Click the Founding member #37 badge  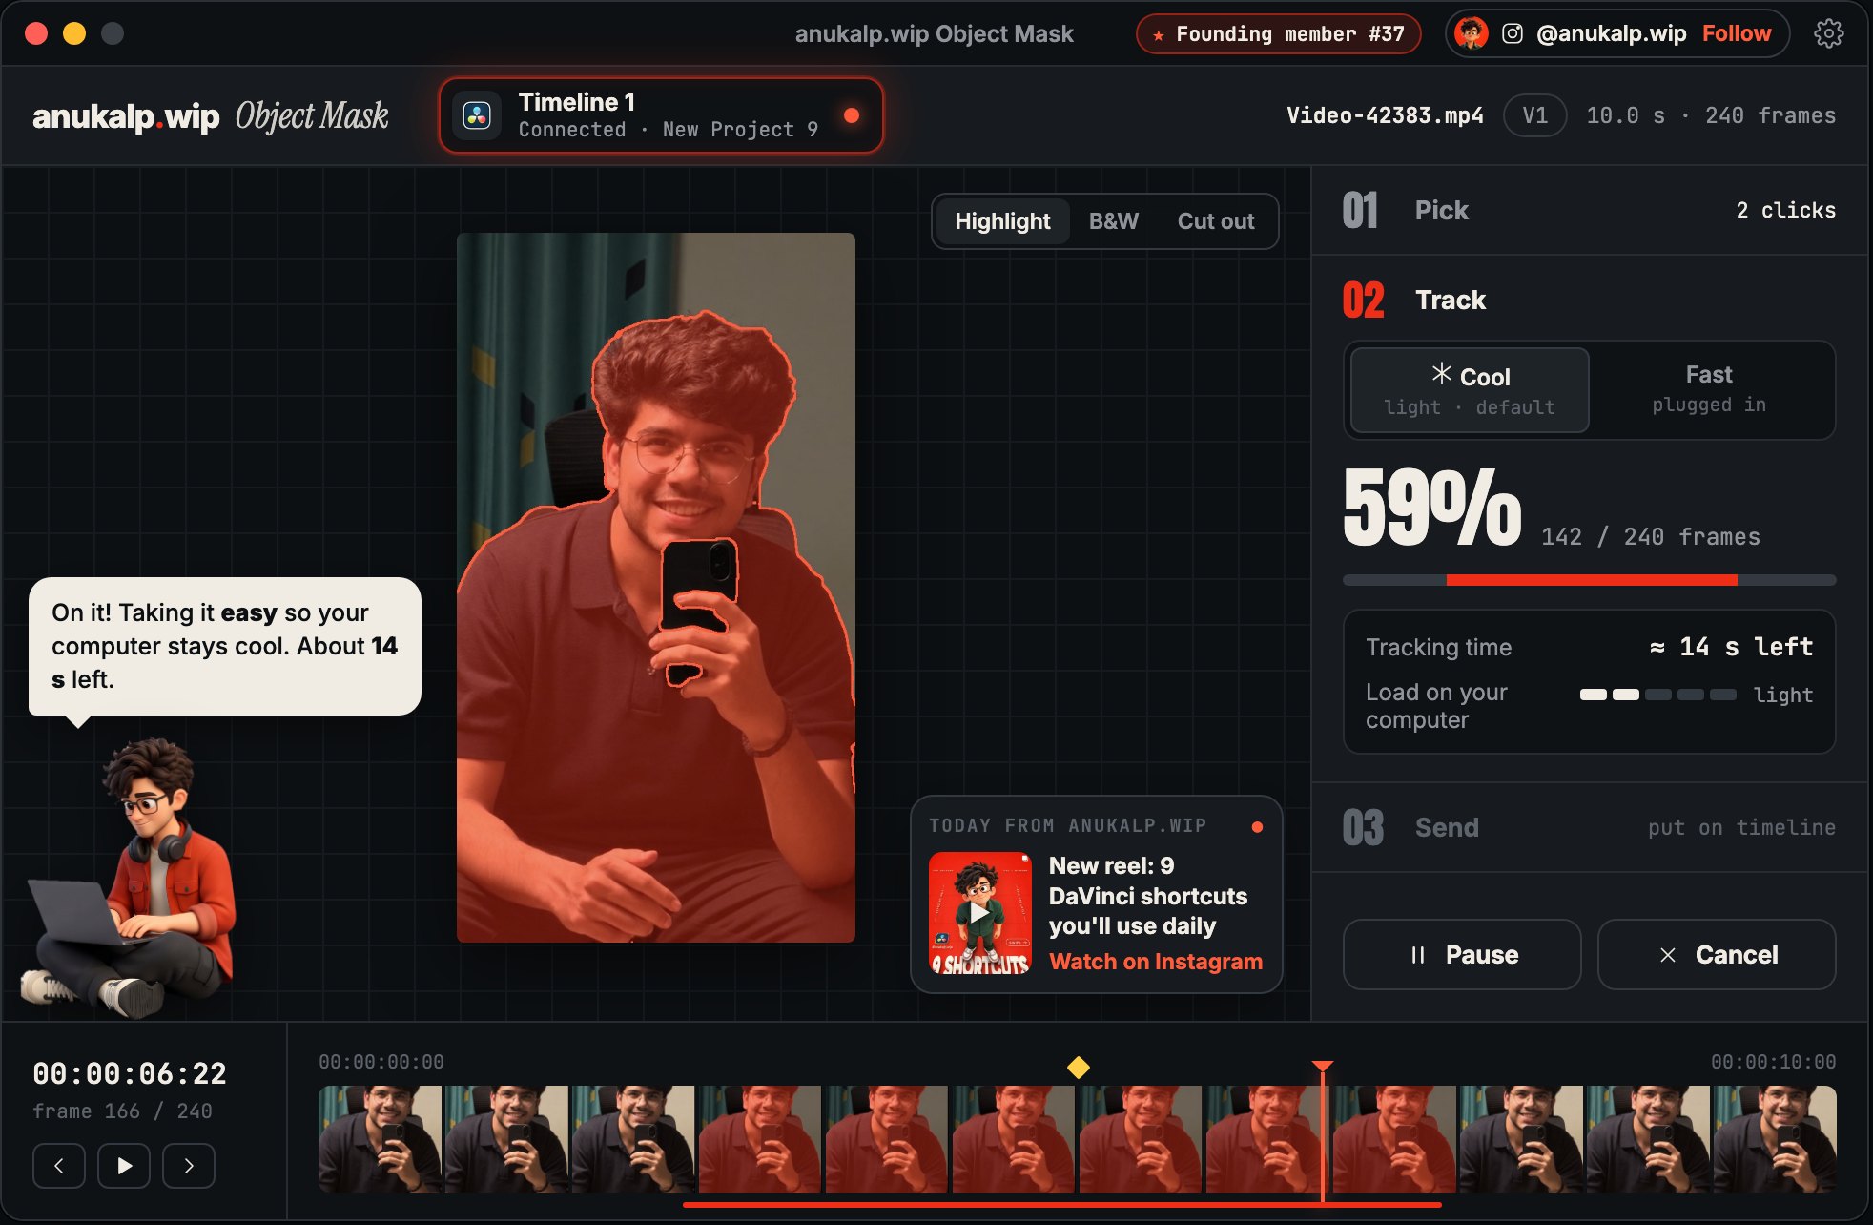coord(1279,34)
